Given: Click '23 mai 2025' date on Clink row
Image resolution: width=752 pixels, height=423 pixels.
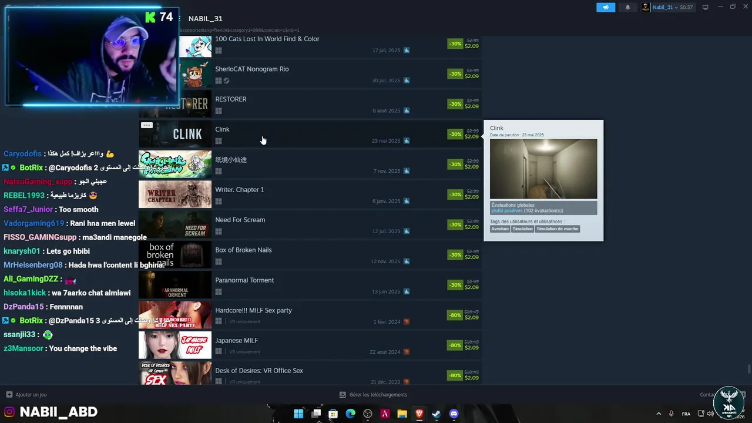Looking at the screenshot, I should point(386,141).
